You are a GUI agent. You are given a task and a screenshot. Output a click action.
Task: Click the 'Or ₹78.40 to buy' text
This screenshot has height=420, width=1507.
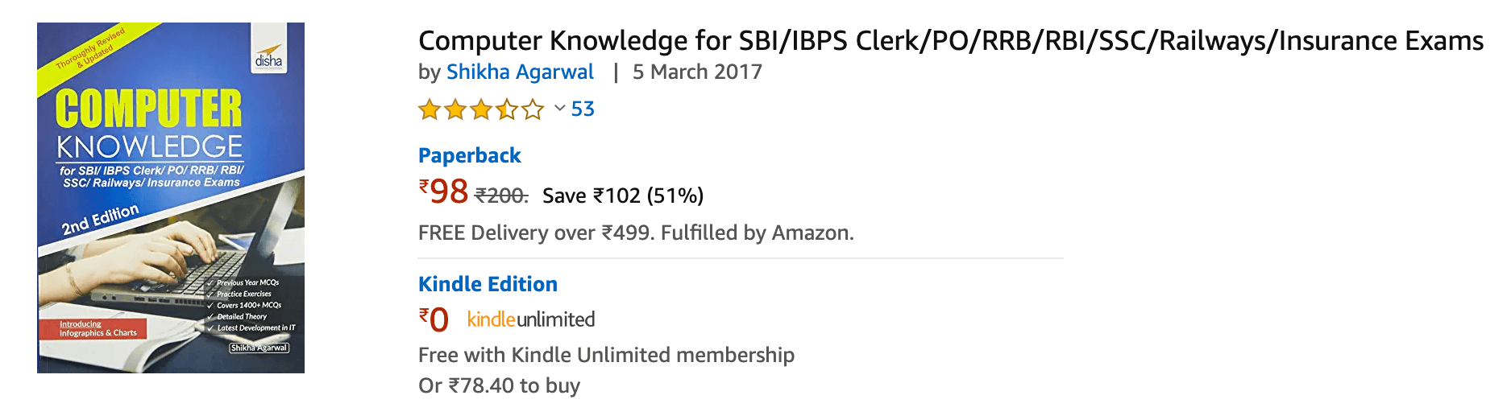coord(499,385)
